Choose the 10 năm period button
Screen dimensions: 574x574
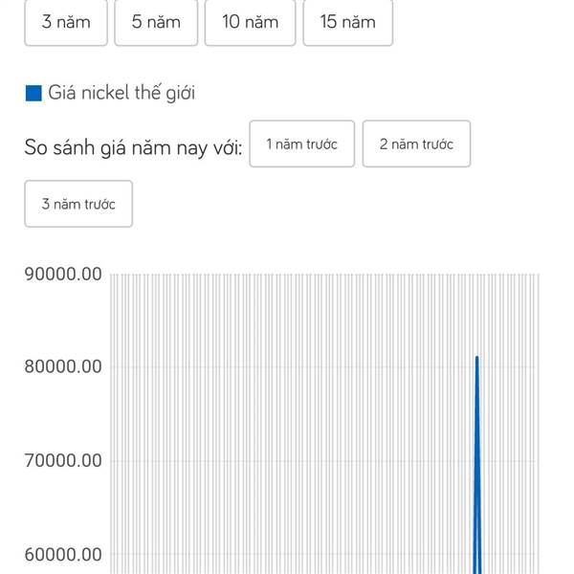[x=250, y=22]
